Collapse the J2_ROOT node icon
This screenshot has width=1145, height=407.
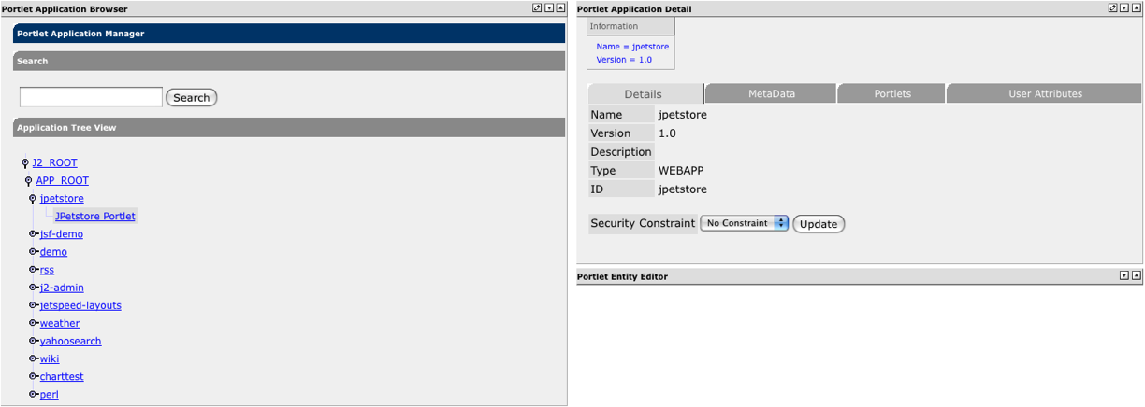click(25, 163)
